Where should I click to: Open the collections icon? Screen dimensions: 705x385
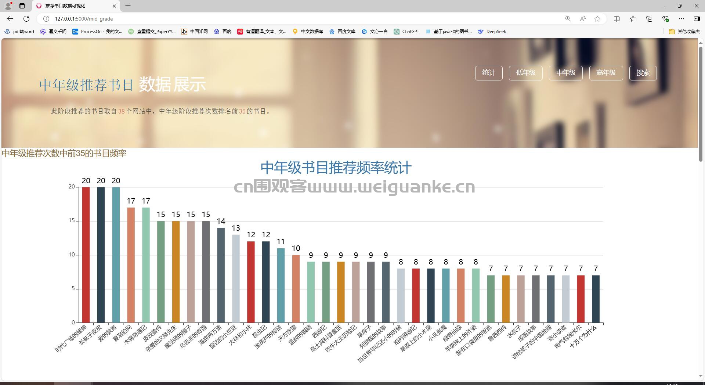pos(649,19)
